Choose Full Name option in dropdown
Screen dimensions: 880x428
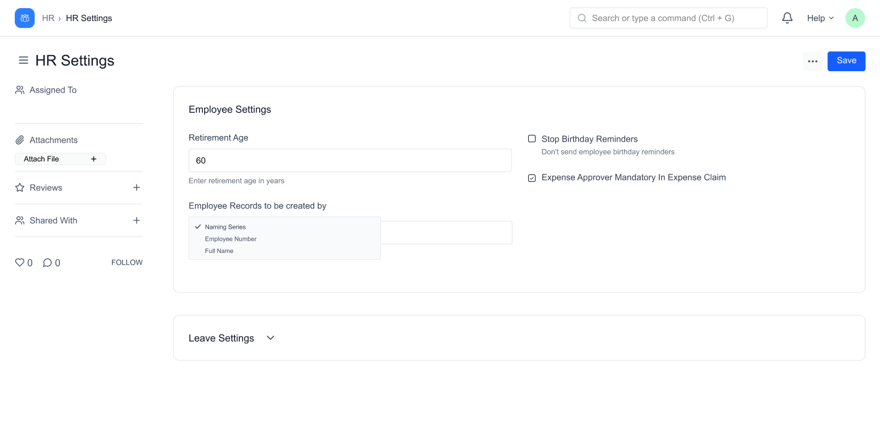pyautogui.click(x=220, y=251)
